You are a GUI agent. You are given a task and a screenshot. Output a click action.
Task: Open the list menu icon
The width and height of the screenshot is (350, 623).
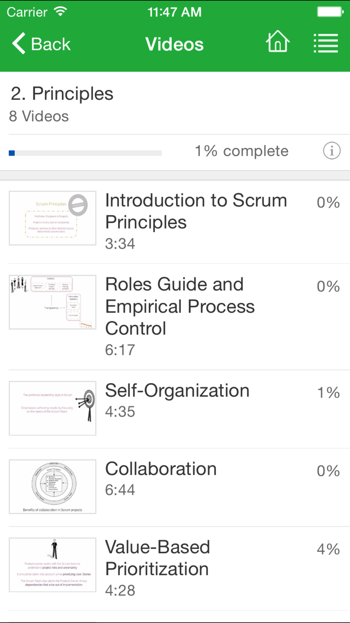(x=325, y=43)
